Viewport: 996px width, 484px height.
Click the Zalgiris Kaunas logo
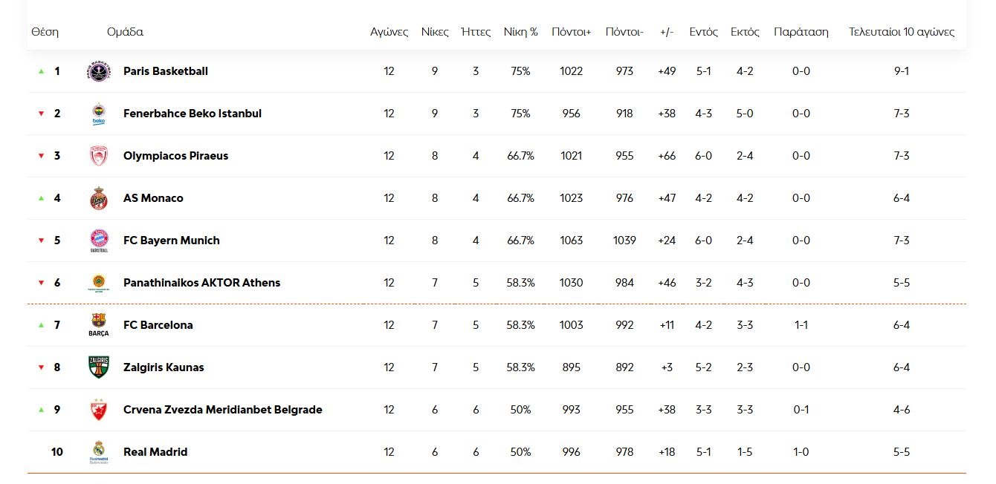(98, 367)
